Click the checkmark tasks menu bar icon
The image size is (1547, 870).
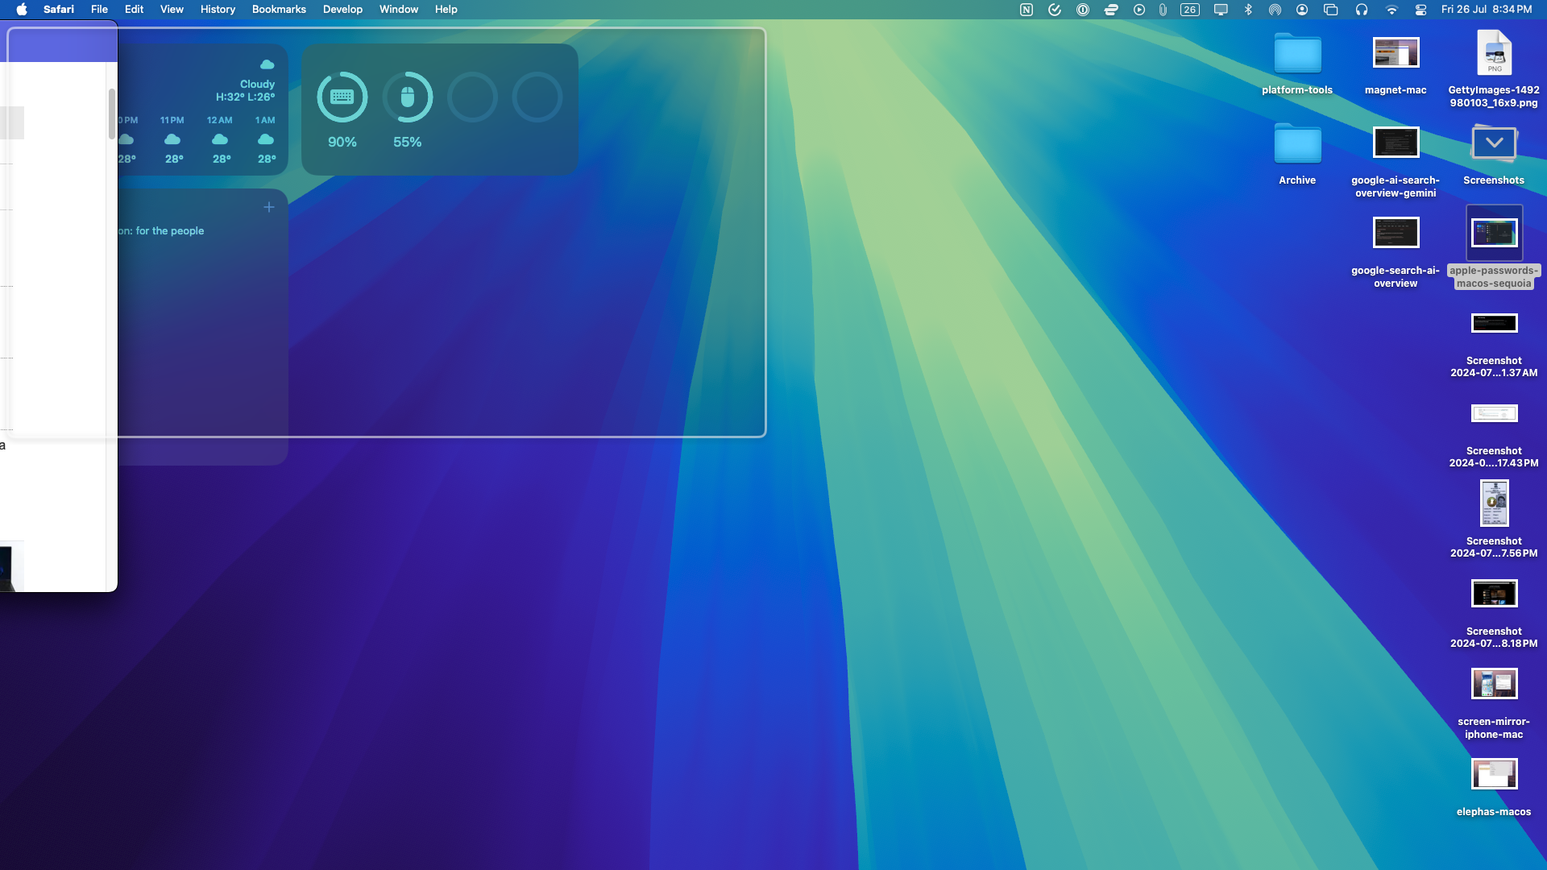tap(1055, 10)
